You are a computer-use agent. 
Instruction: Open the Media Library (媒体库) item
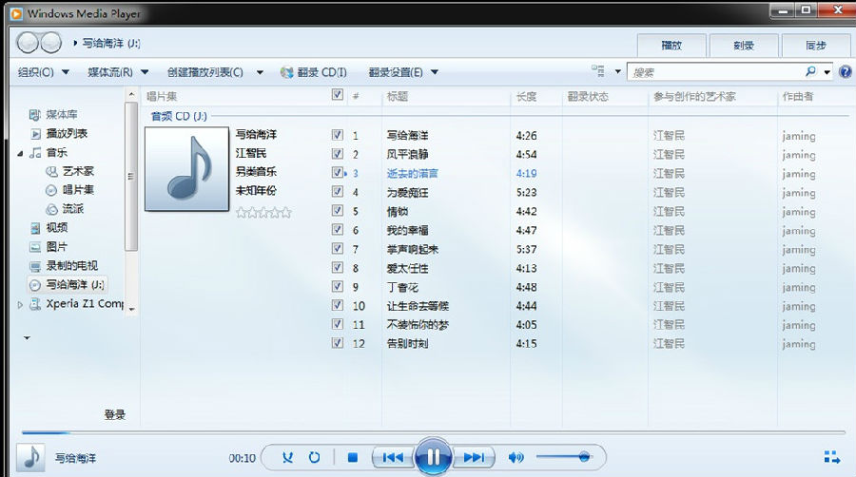point(53,114)
